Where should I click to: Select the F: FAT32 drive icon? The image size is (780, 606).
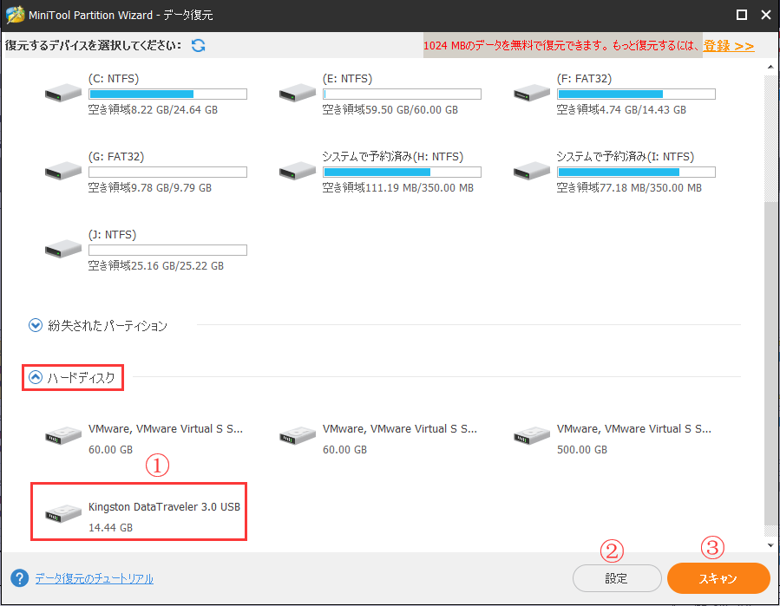coord(532,93)
